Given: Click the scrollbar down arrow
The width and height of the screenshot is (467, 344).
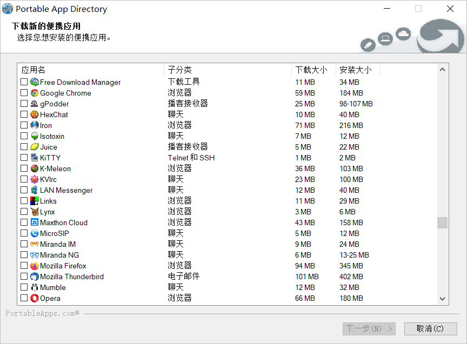Looking at the screenshot, I should pyautogui.click(x=443, y=299).
